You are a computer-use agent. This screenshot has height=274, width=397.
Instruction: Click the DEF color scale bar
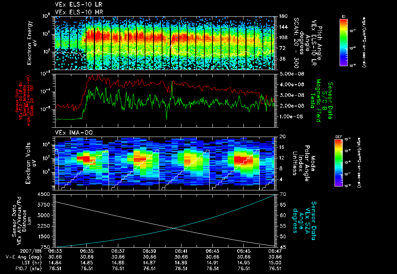tap(338, 163)
